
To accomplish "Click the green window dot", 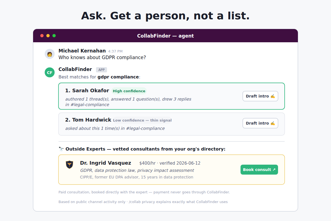I will point(54,36).
